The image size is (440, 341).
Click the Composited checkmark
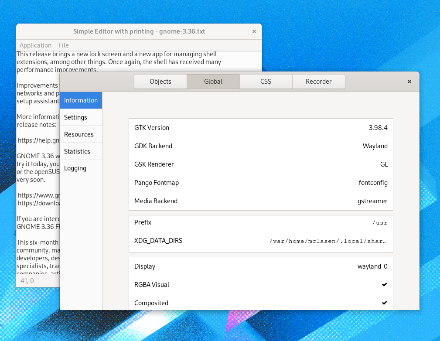(385, 303)
